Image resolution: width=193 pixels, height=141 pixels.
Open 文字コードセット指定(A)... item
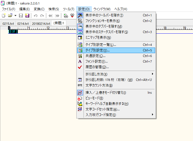[116, 109]
